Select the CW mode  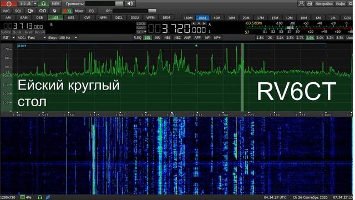87,18
